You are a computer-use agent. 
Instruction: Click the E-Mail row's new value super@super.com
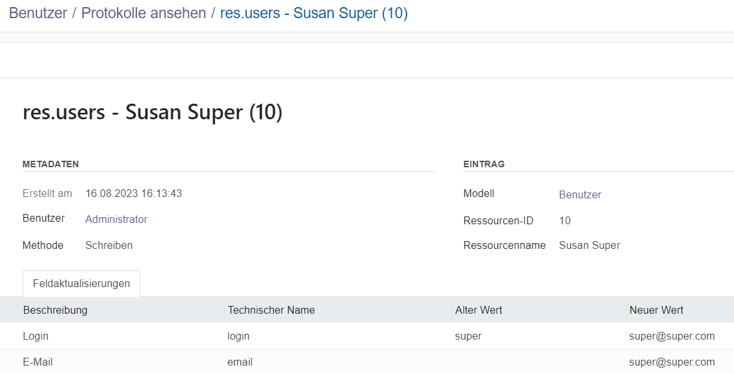click(x=672, y=362)
